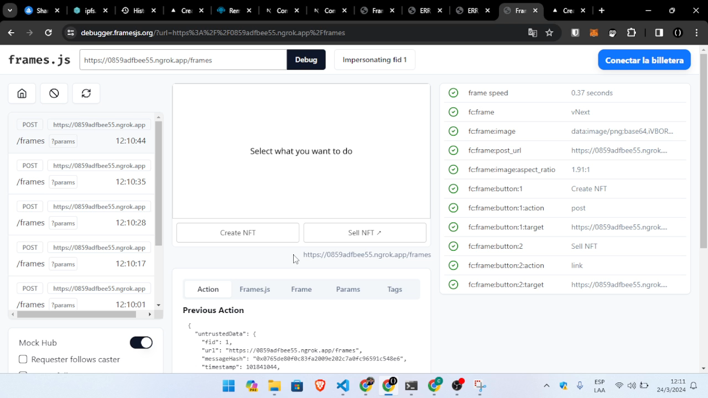Open Extensions puzzle icon
This screenshot has height=398, width=708.
[631, 33]
